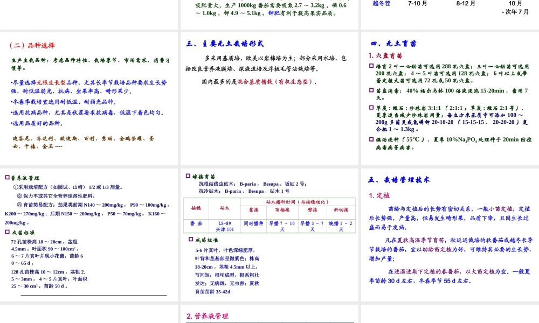Click the square bullet before "温汤浸种"
This screenshot has width=539, height=323.
click(x=371, y=139)
